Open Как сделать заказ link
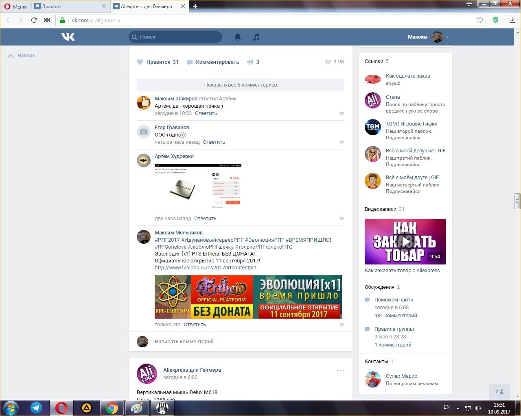The image size is (521, 416). point(408,76)
